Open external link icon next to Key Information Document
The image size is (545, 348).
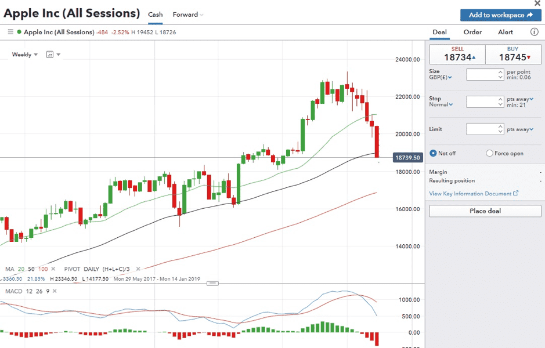click(516, 193)
